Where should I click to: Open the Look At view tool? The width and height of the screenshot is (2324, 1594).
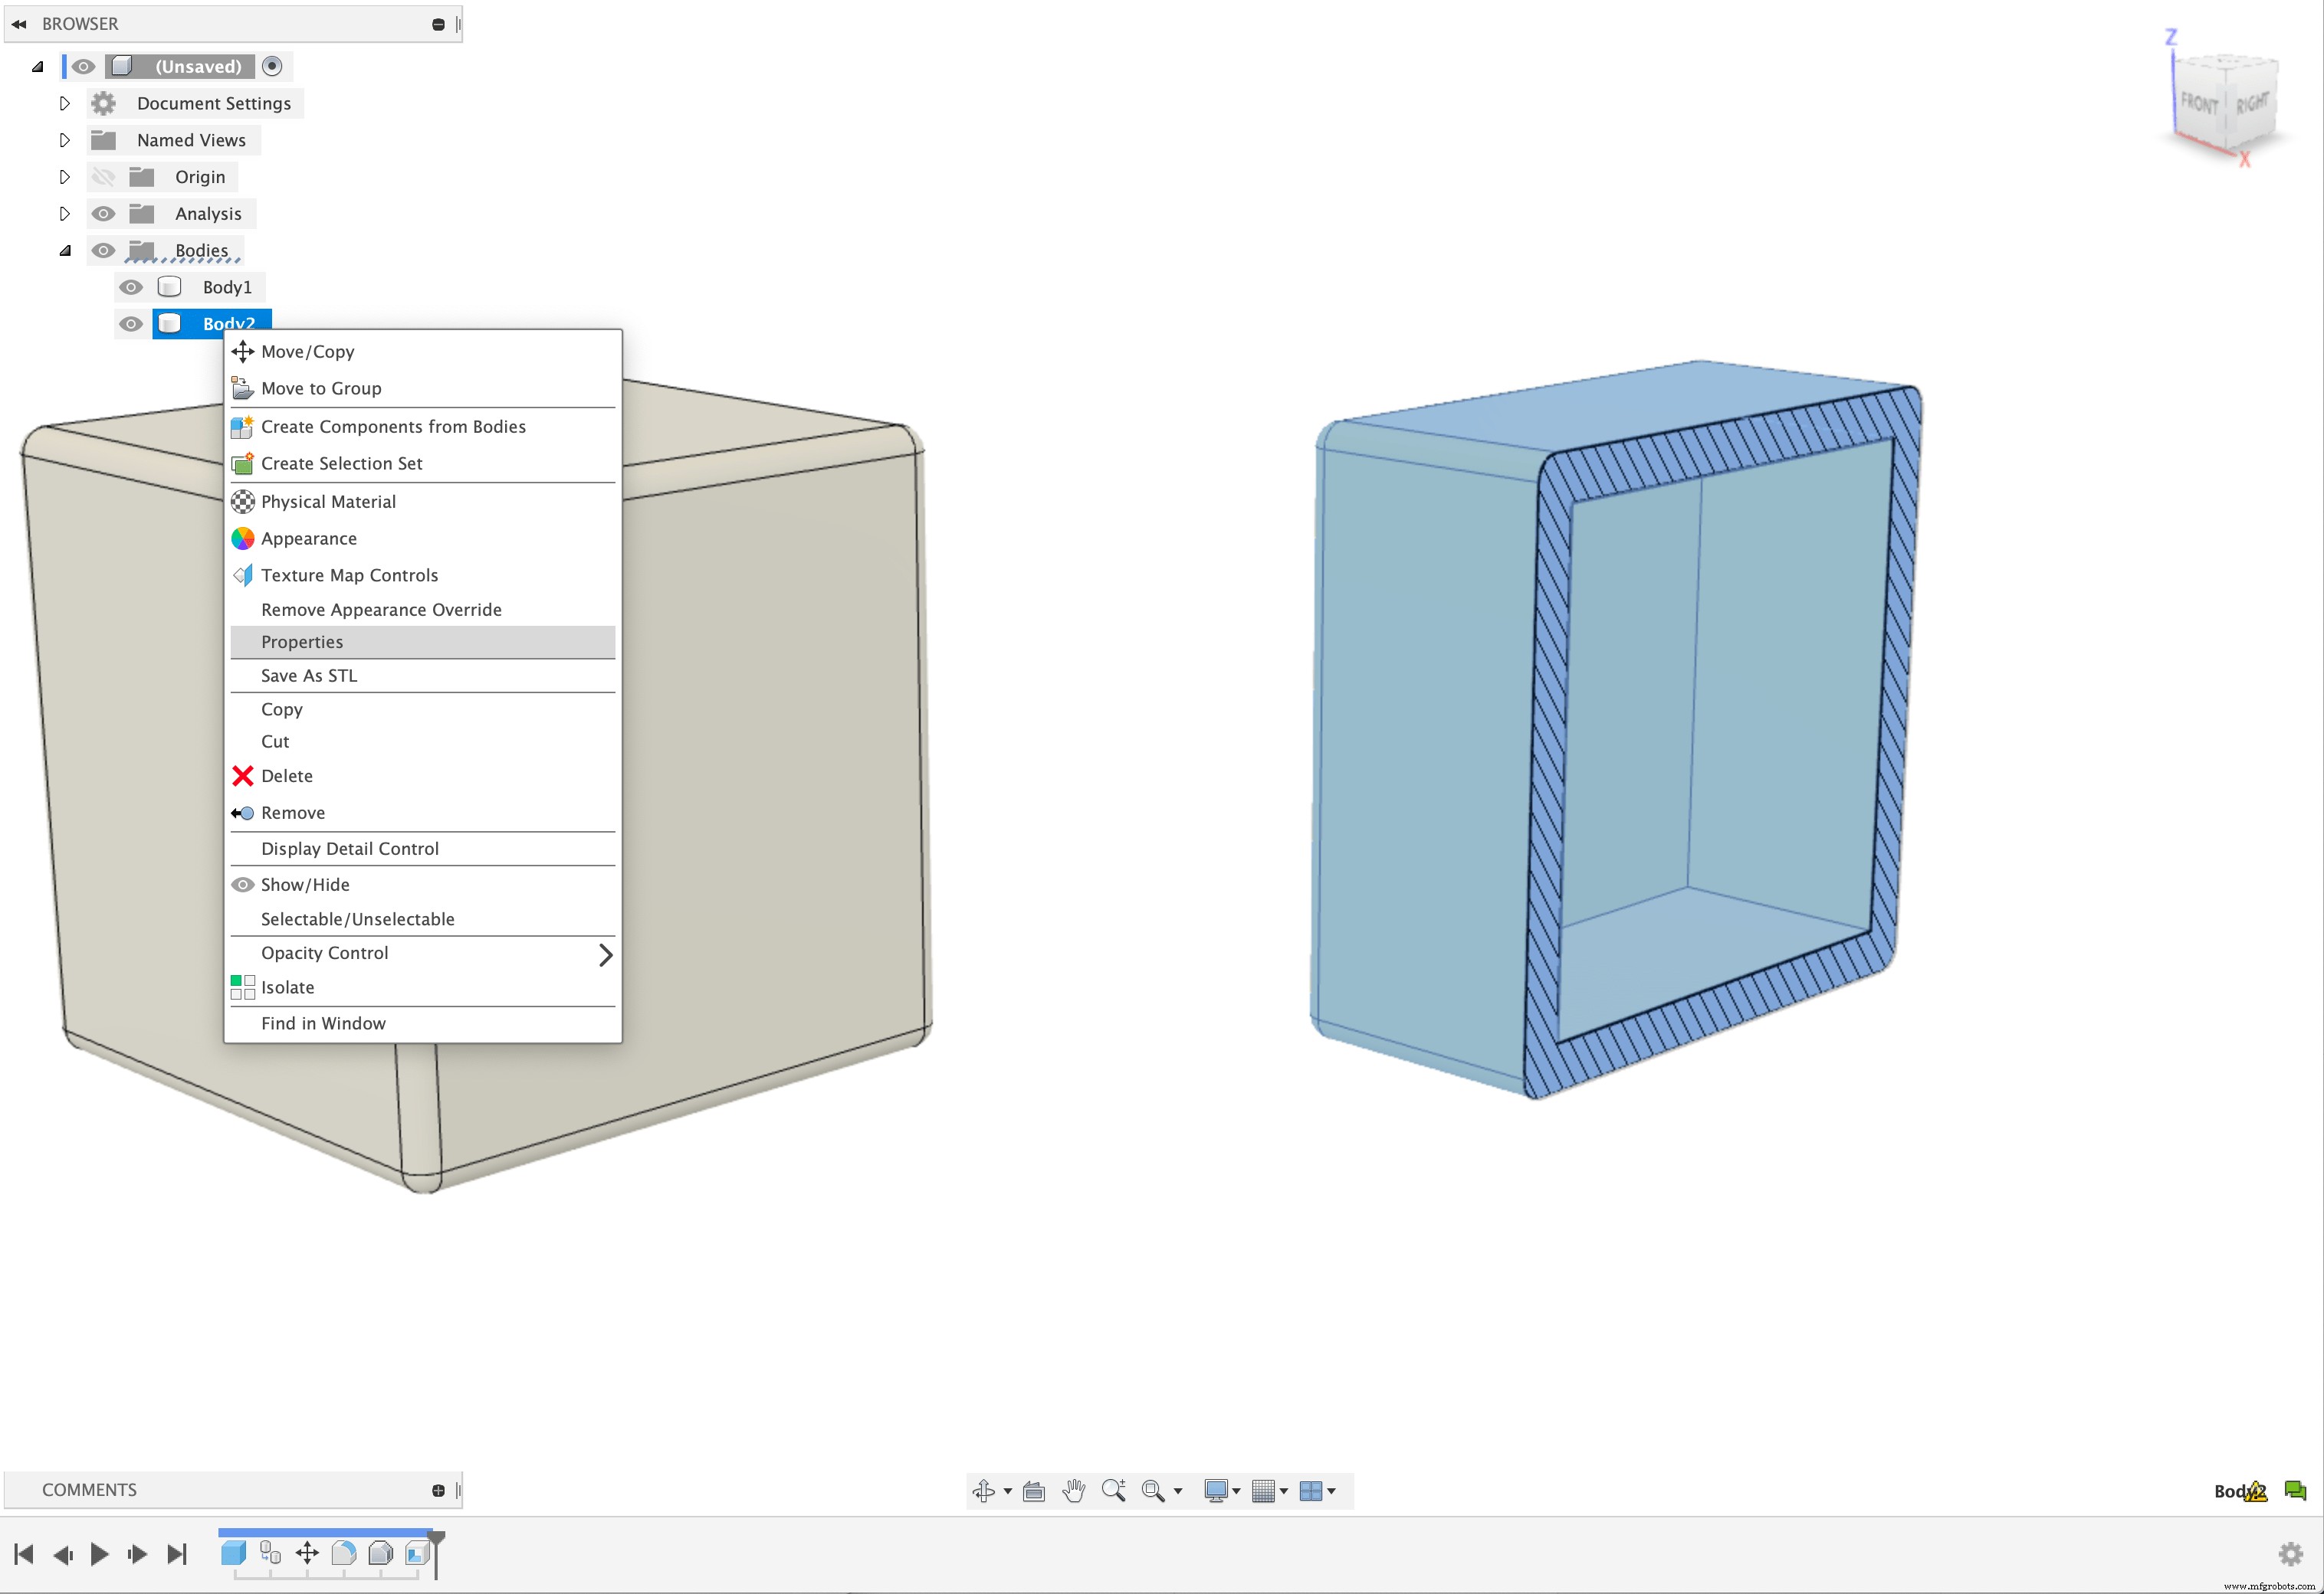coord(1034,1490)
